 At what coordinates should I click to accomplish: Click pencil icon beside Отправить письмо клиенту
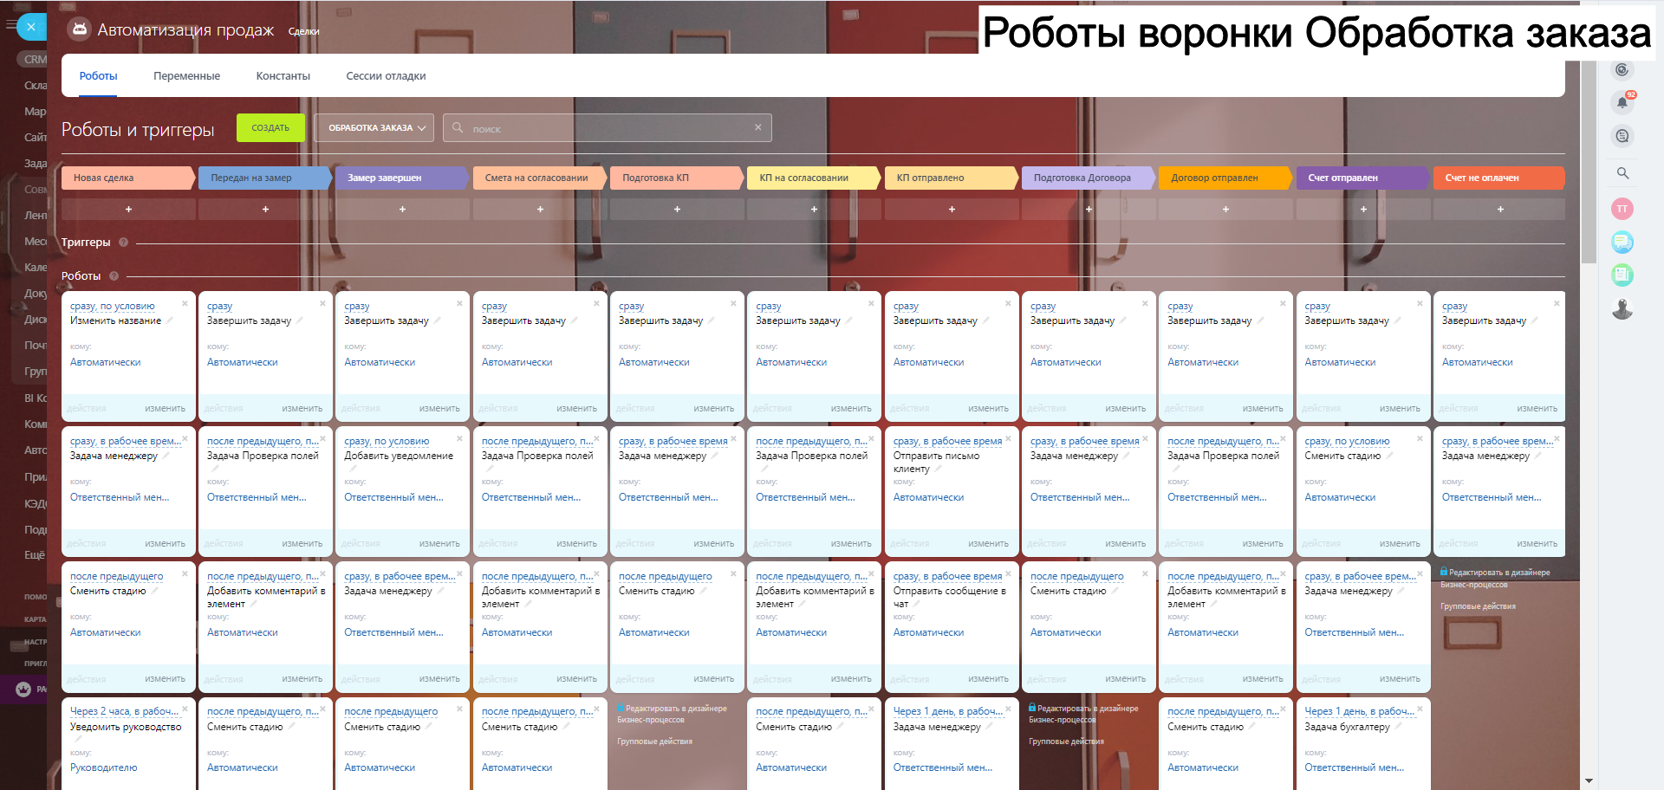tap(939, 469)
